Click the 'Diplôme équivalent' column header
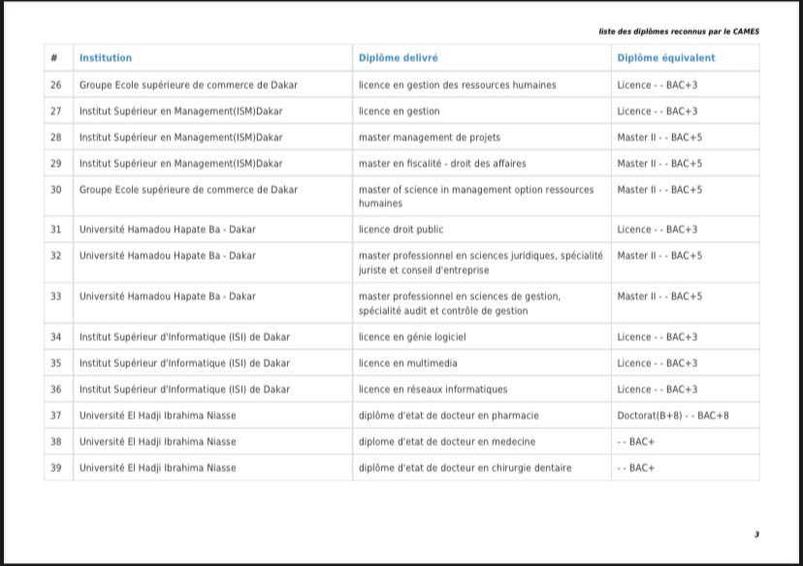Screen dimensions: 803x566 click(x=665, y=58)
